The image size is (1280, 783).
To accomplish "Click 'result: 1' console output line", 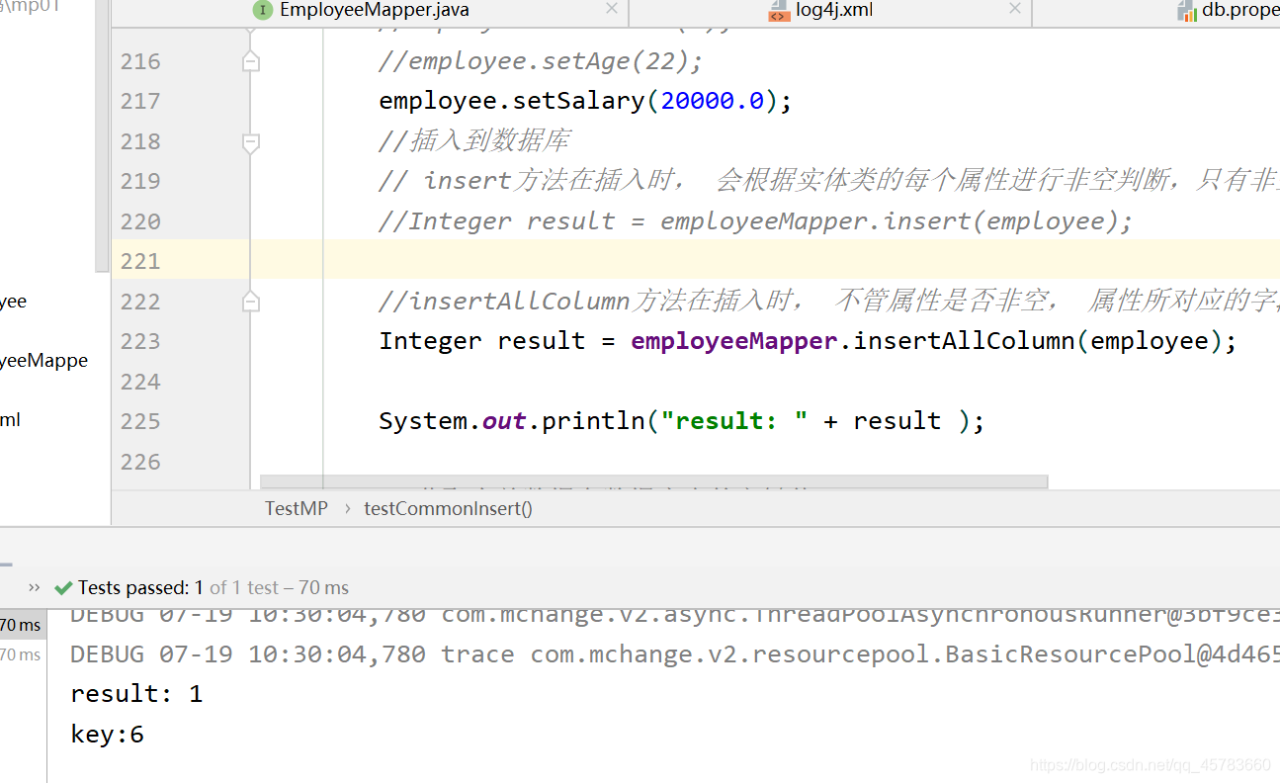I will point(136,694).
